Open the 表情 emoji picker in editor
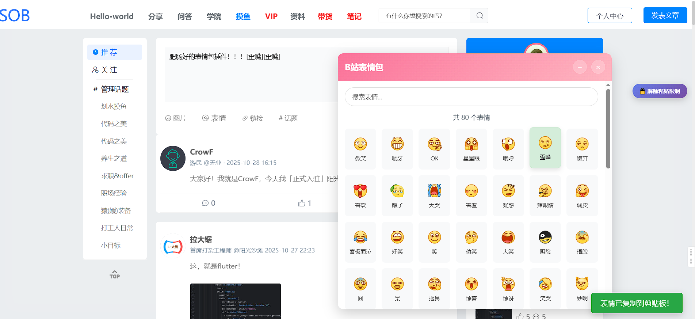 point(214,118)
